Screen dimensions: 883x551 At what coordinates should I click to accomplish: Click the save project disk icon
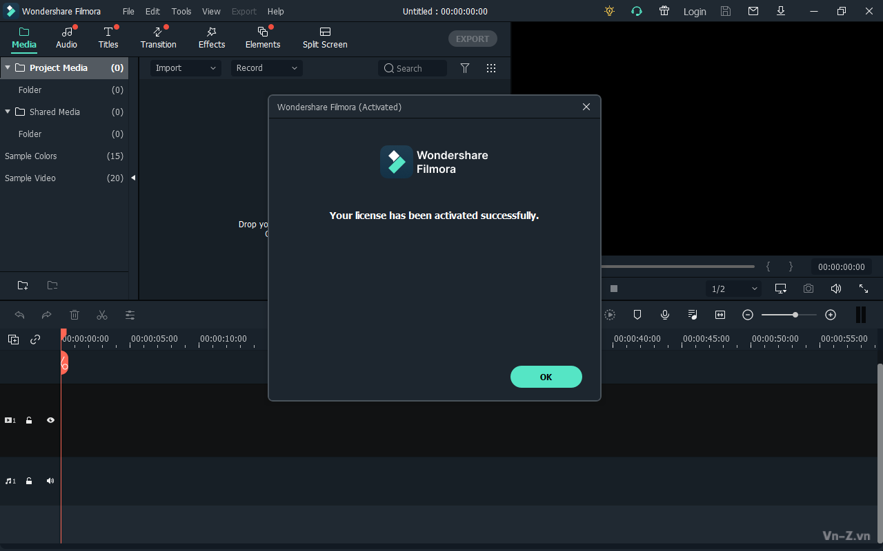(726, 11)
